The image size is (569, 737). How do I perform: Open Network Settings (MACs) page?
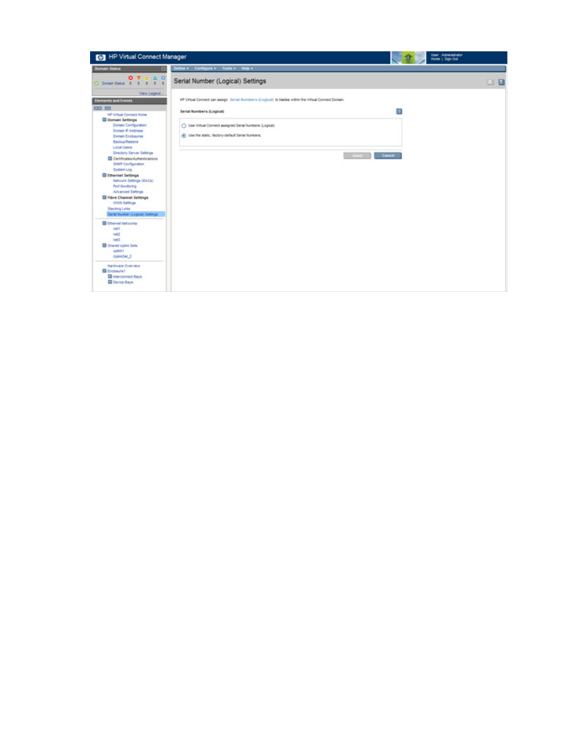[133, 181]
